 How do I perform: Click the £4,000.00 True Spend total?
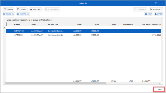pyautogui.click(x=146, y=81)
